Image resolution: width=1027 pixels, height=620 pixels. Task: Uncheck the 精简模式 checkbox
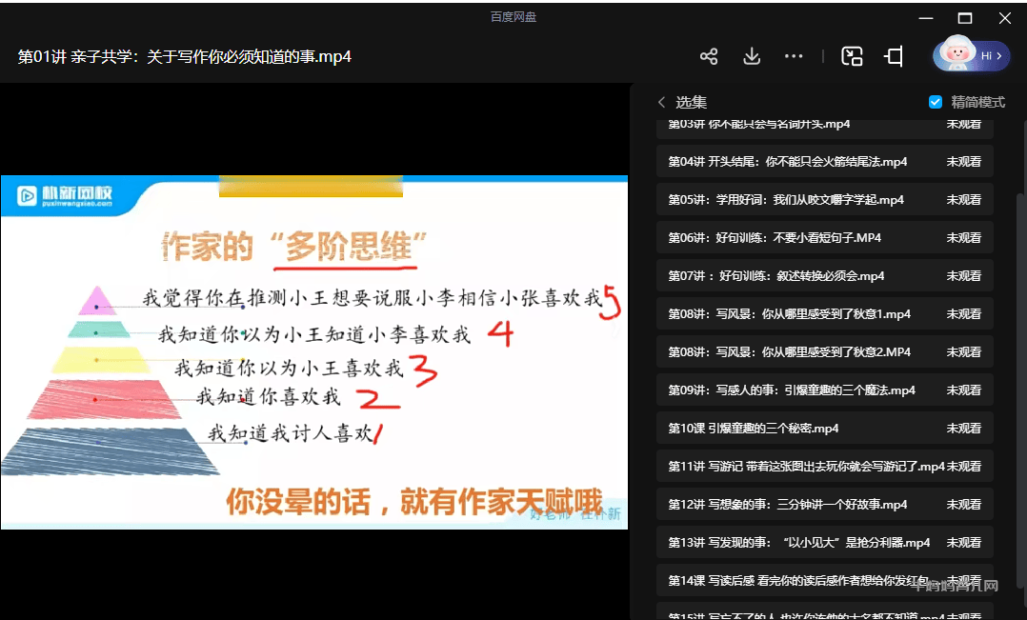[936, 105]
